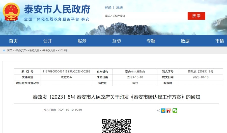Image resolution: width=227 pixels, height=133 pixels.
Task: Click the 文件类别 label cell
Action: 27,77
